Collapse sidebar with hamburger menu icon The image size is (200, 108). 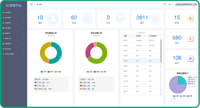31,4
